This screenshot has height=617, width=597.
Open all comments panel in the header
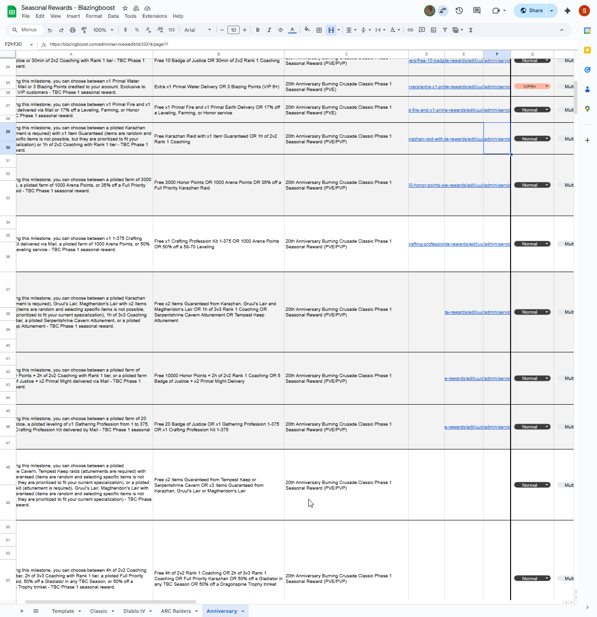click(476, 10)
